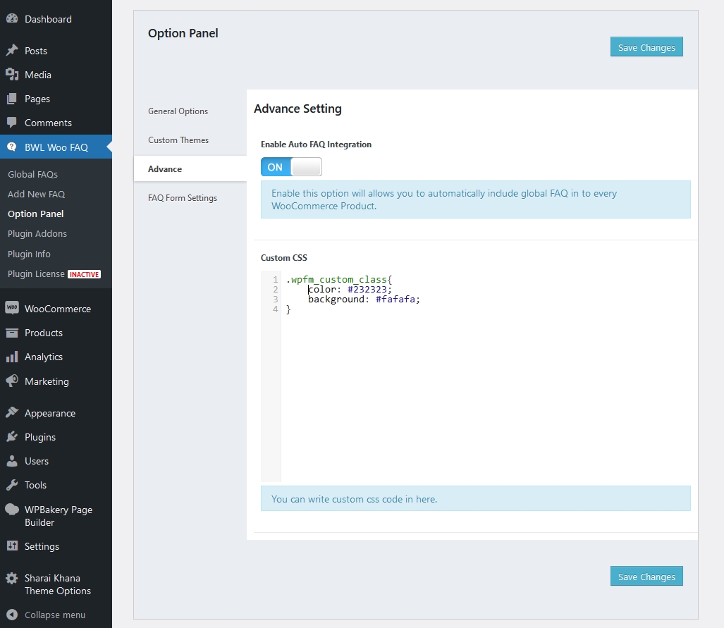Open the BWL Woo FAQ plugin icon
724x628 pixels.
point(13,147)
